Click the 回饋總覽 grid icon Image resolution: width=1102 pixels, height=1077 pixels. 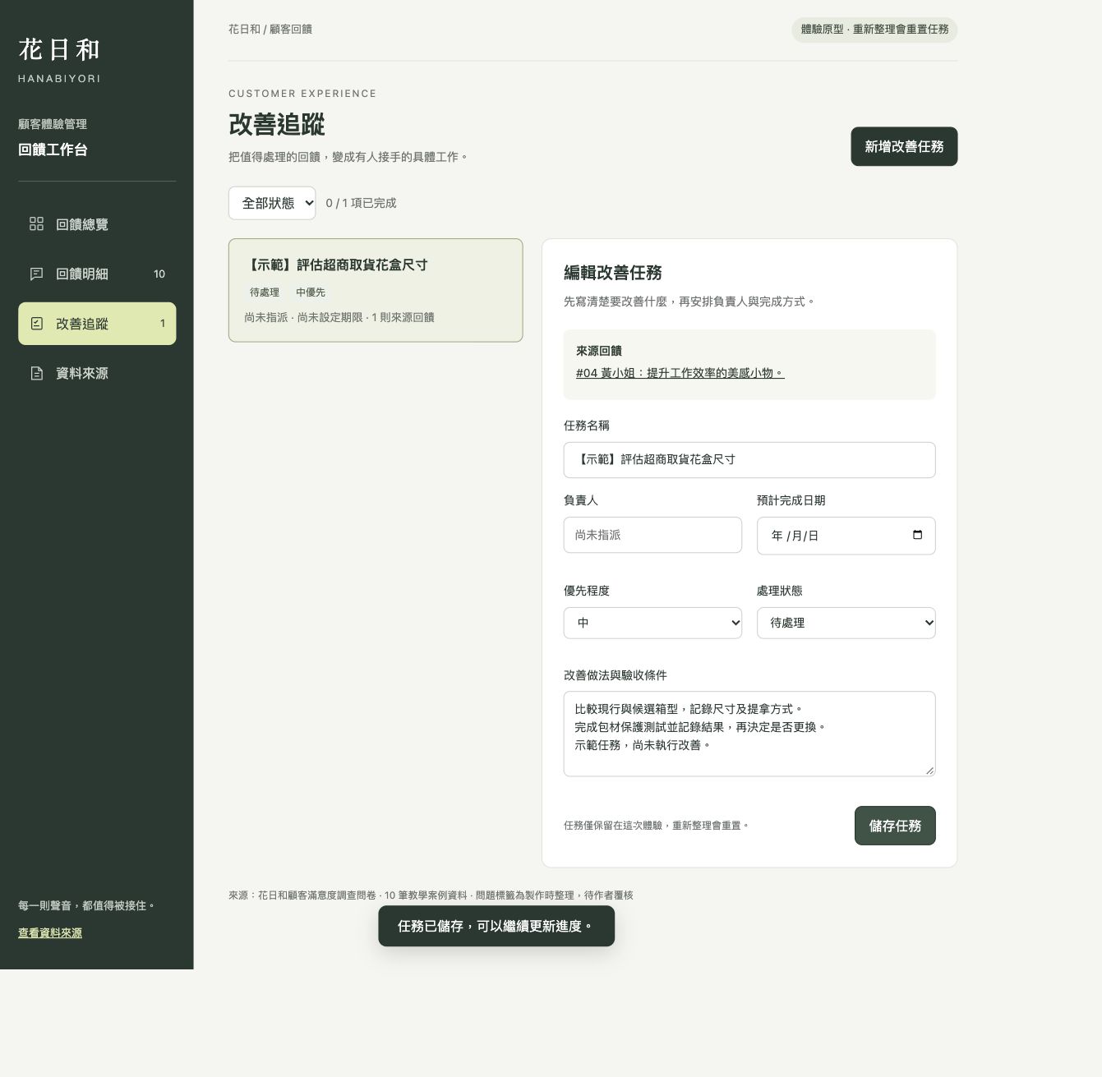pos(36,224)
